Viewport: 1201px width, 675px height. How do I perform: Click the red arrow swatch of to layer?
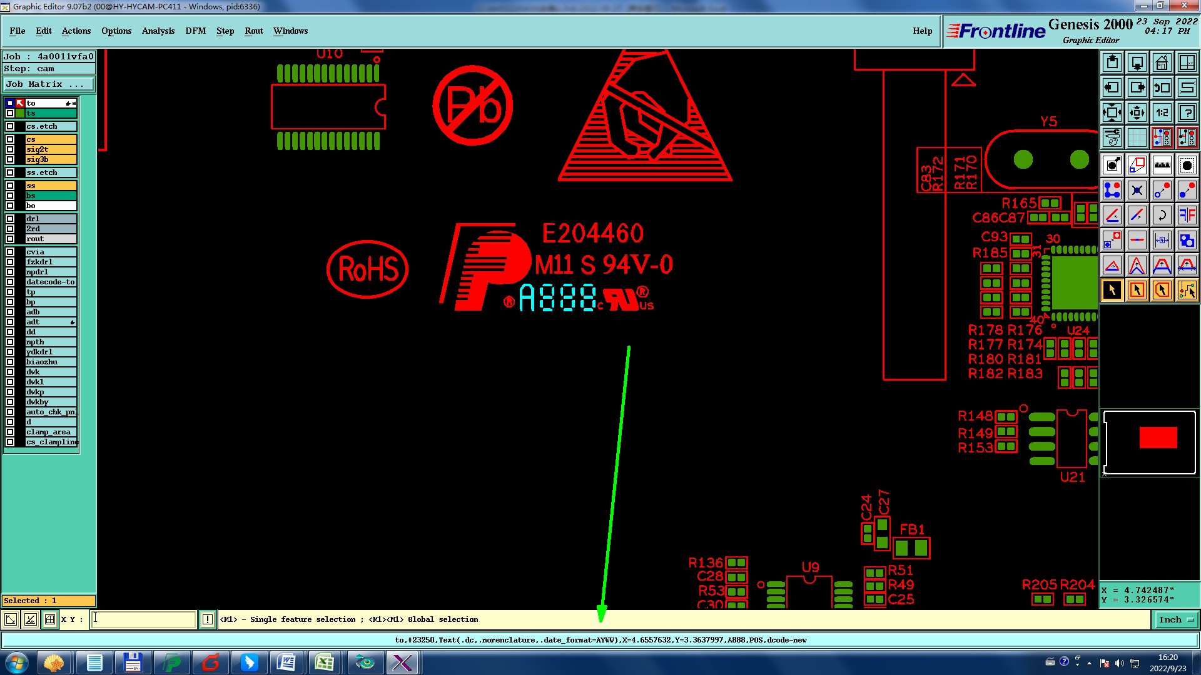20,103
